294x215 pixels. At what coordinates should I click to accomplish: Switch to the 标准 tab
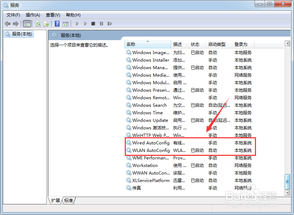click(68, 200)
